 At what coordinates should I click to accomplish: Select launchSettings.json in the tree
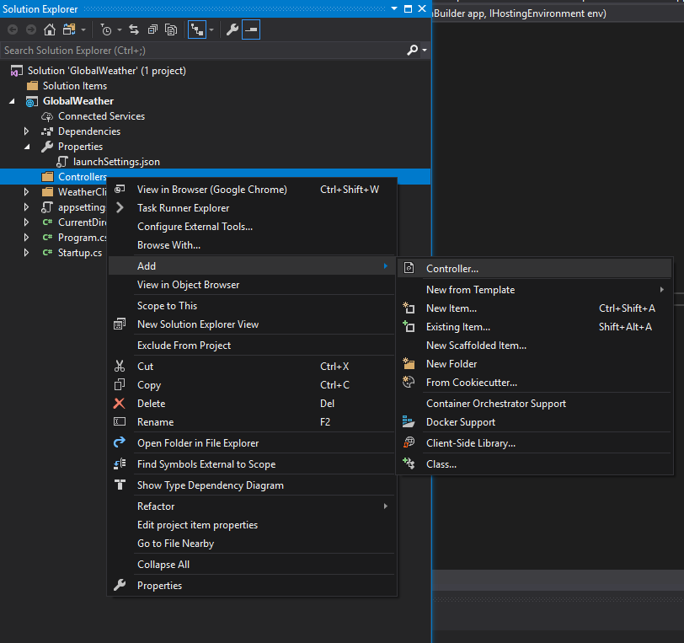click(x=116, y=162)
